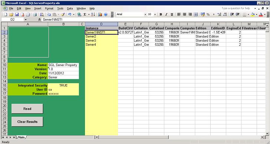Click the Open folder icon
Screen dimensions: 270x144
[11, 14]
